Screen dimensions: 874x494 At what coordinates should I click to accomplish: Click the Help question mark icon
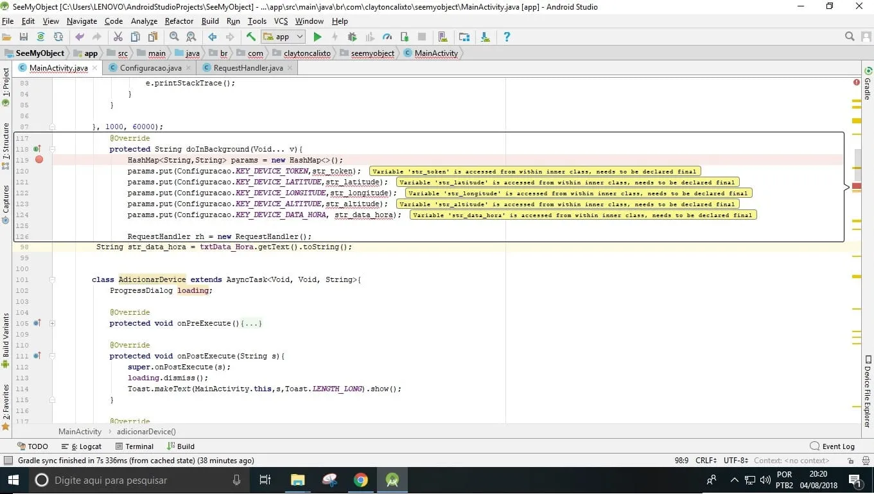507,37
